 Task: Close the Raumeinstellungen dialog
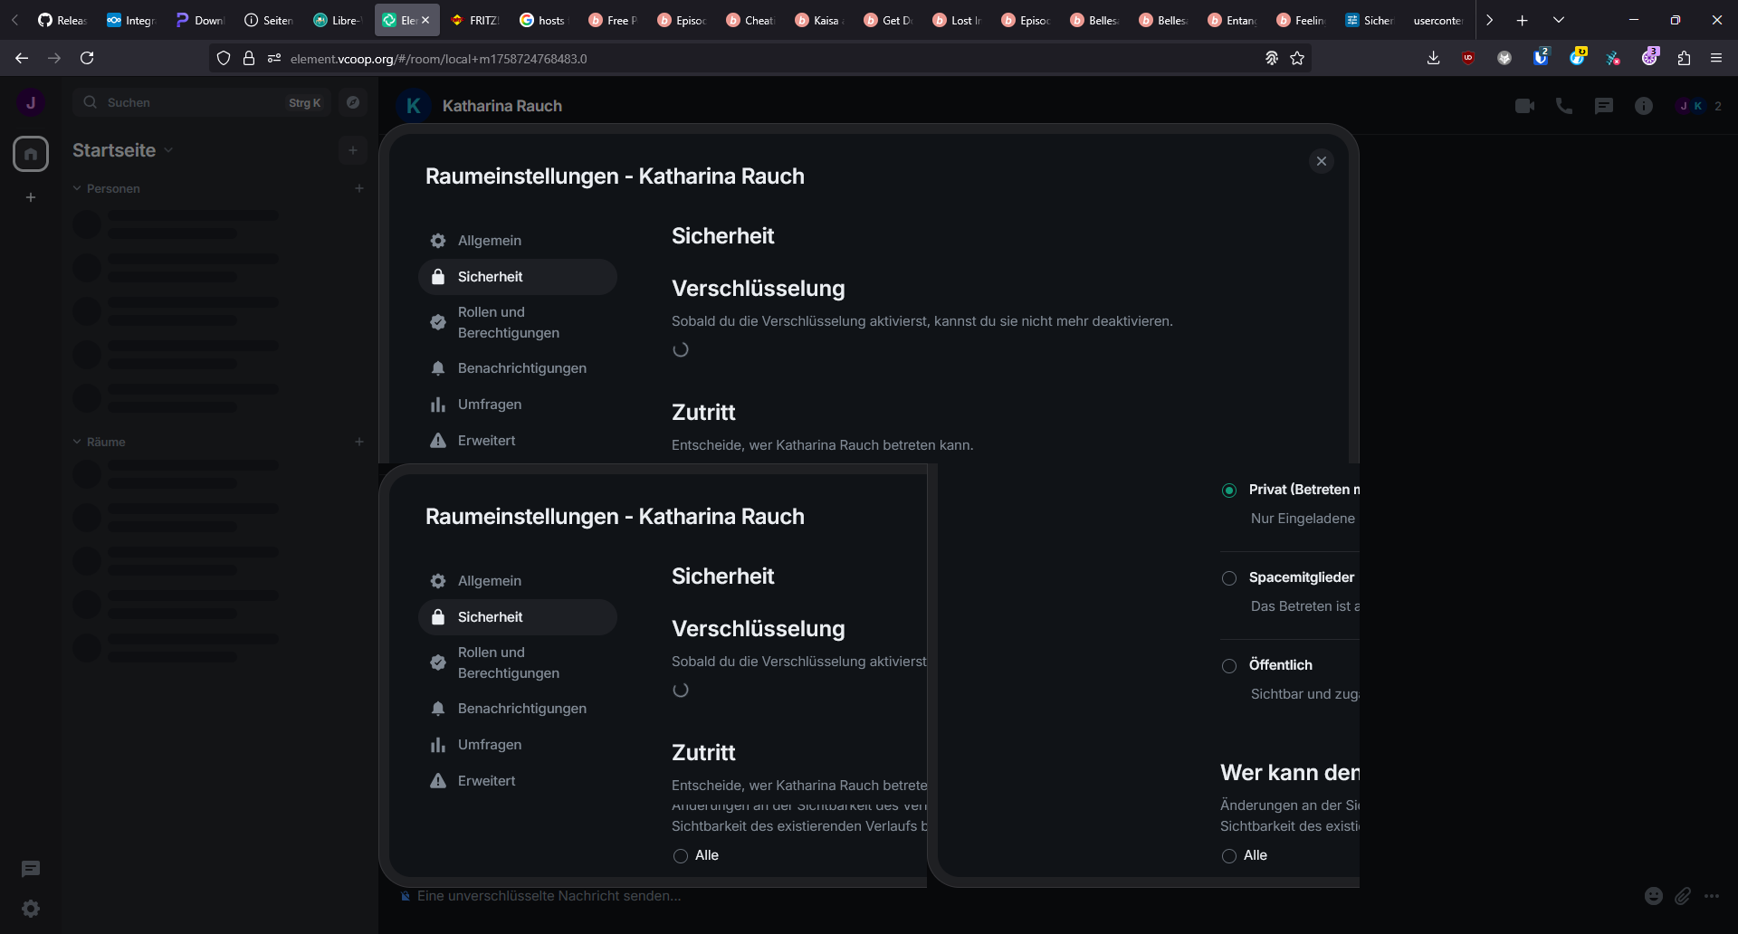pyautogui.click(x=1321, y=161)
